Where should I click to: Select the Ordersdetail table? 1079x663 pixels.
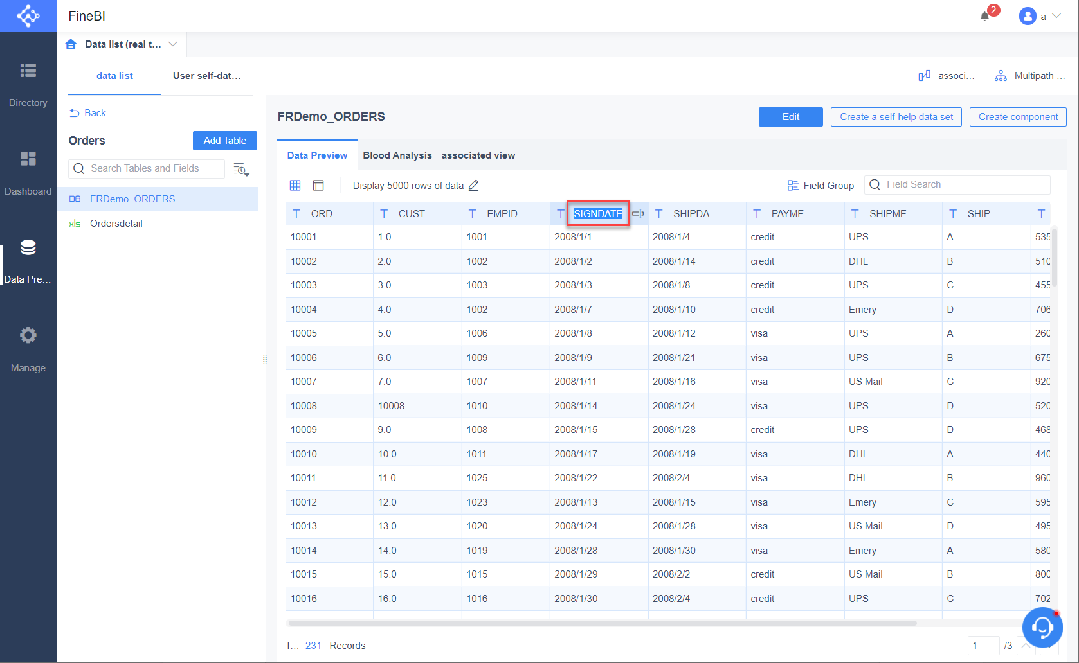[158, 224]
